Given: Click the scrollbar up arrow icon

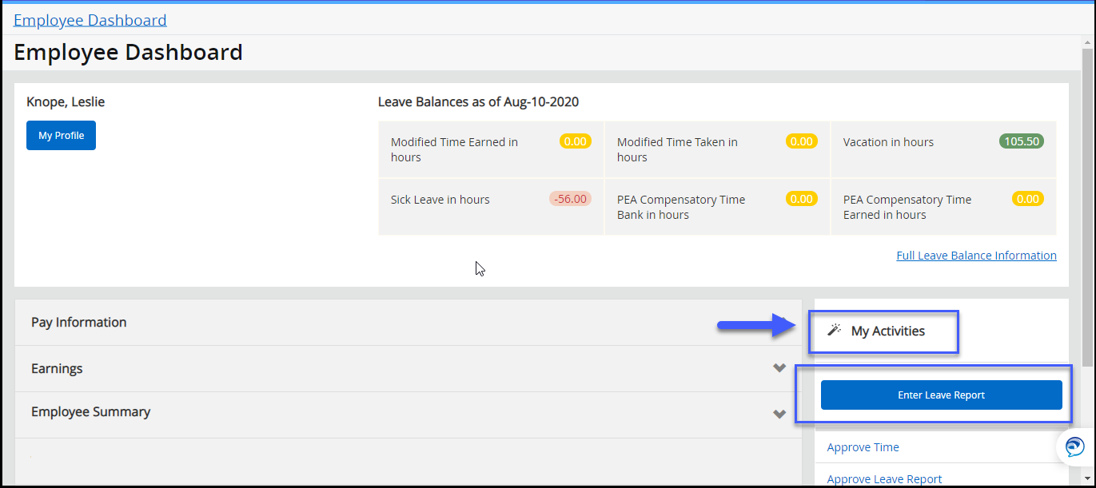Looking at the screenshot, I should pos(1089,41).
